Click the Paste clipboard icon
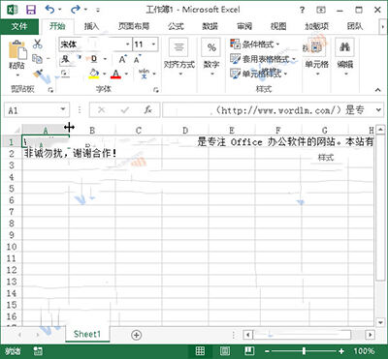The height and width of the screenshot is (359, 388). click(x=17, y=50)
